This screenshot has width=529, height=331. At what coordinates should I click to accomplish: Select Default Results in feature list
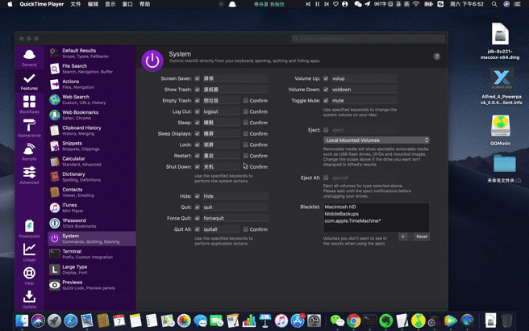point(92,53)
